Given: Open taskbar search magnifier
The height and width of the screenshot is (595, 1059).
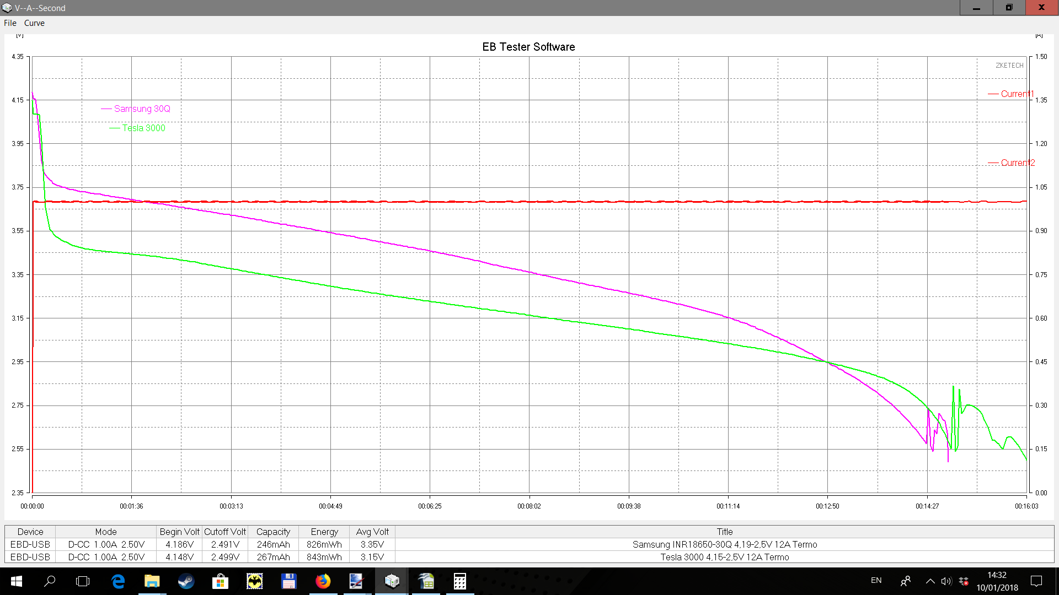Looking at the screenshot, I should tap(50, 581).
